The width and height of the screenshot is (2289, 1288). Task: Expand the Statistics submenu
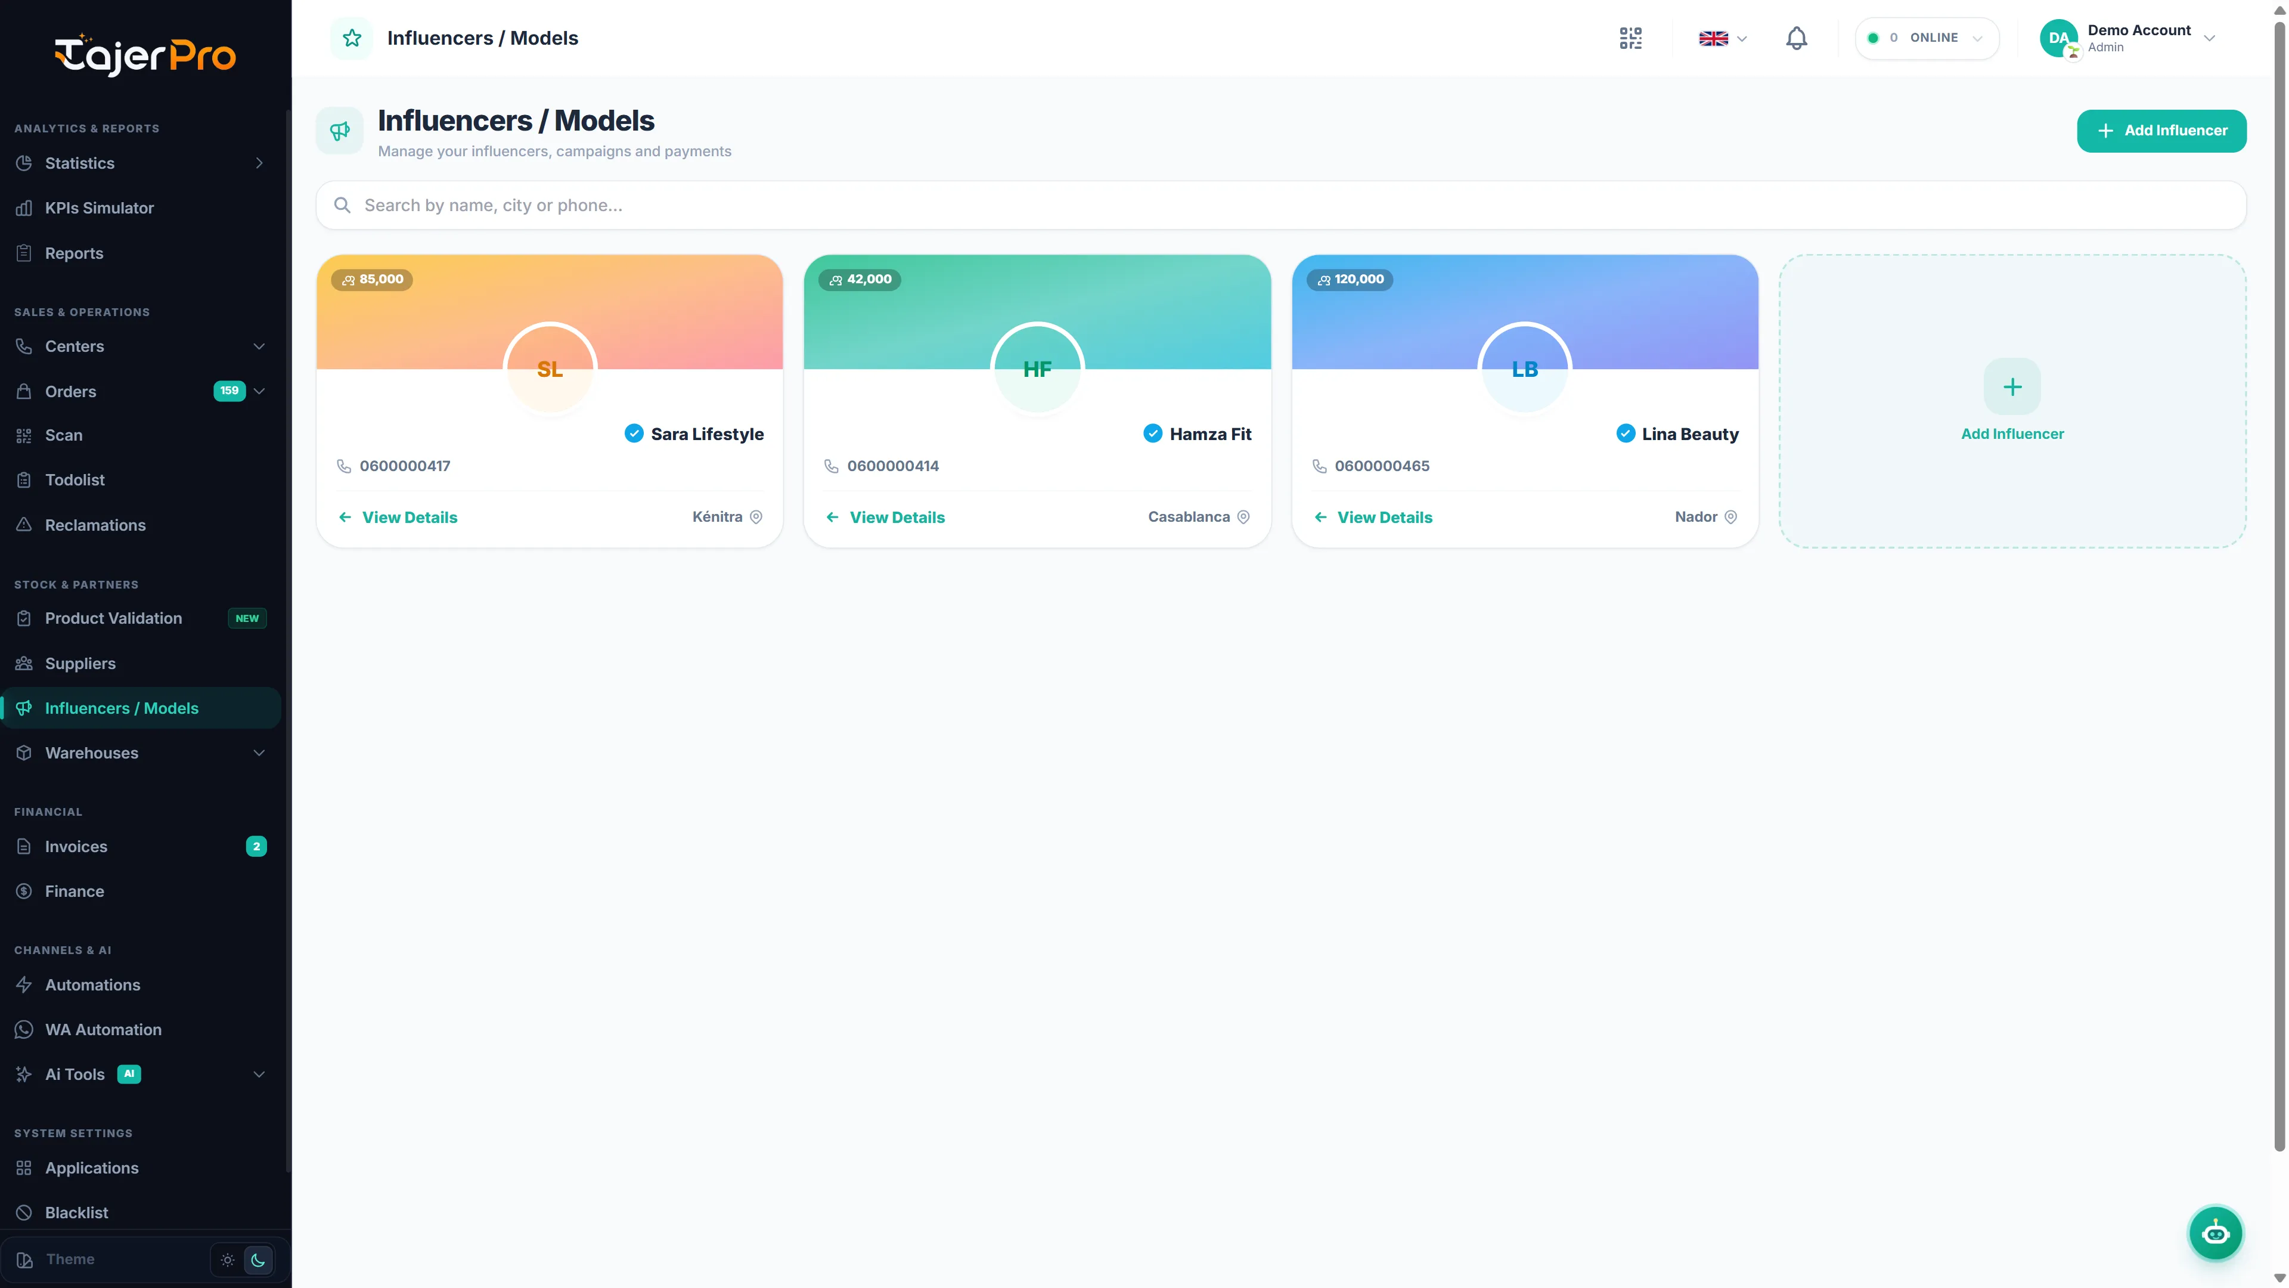click(259, 163)
